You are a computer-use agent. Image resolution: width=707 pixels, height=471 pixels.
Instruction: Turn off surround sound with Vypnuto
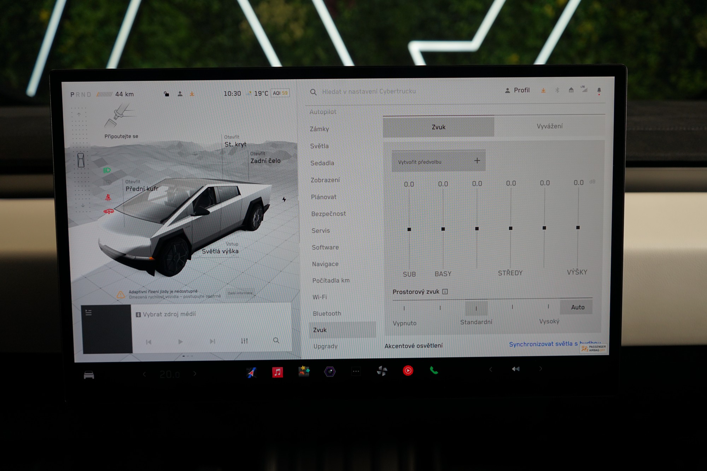[x=404, y=308]
